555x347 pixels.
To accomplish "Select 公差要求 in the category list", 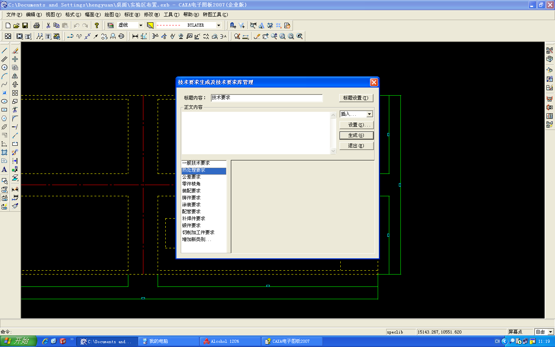I will (x=192, y=177).
